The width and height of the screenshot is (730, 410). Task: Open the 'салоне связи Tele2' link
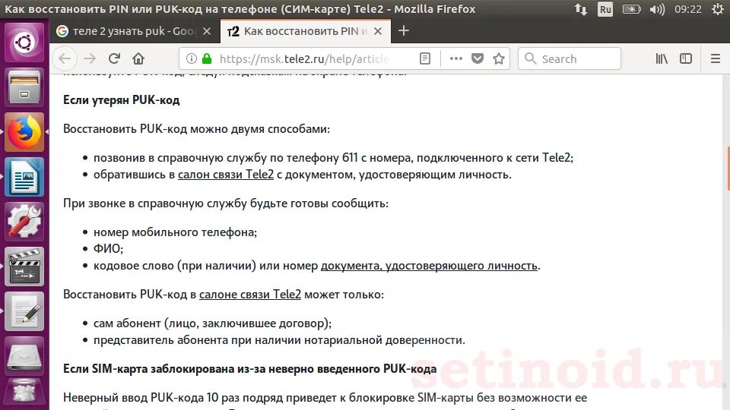click(250, 295)
